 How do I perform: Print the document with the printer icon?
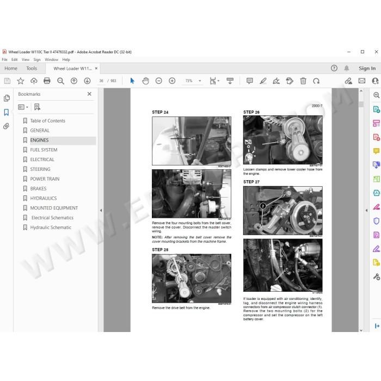coord(47,81)
